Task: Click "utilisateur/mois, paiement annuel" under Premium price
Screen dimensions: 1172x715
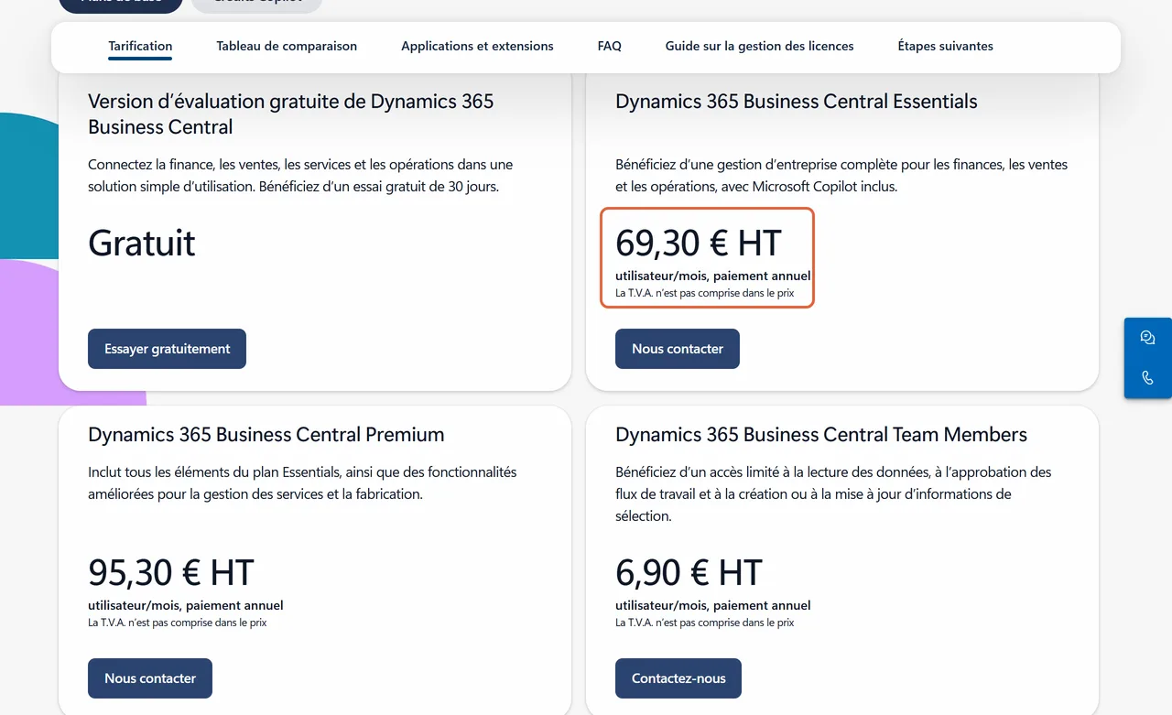Action: pyautogui.click(x=186, y=605)
